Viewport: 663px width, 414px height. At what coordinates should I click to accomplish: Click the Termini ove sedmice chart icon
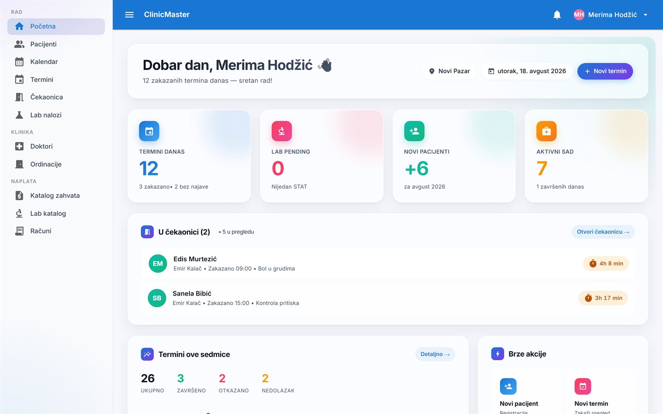pyautogui.click(x=147, y=354)
